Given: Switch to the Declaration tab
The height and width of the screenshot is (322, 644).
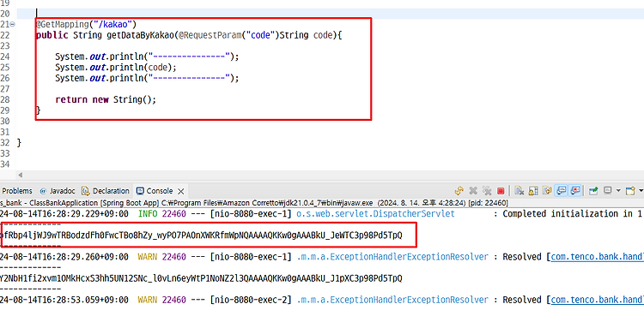Looking at the screenshot, I should [106, 191].
